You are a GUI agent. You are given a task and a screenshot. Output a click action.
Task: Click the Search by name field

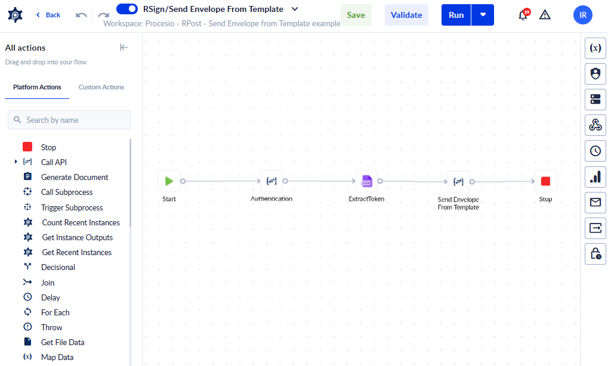69,120
